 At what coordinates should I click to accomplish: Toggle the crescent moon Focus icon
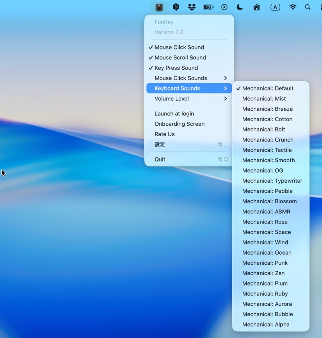[x=240, y=7]
